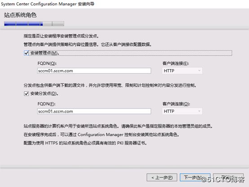Click the 站点系统角色 heading text
The height and width of the screenshot is (187, 249).
(20, 15)
